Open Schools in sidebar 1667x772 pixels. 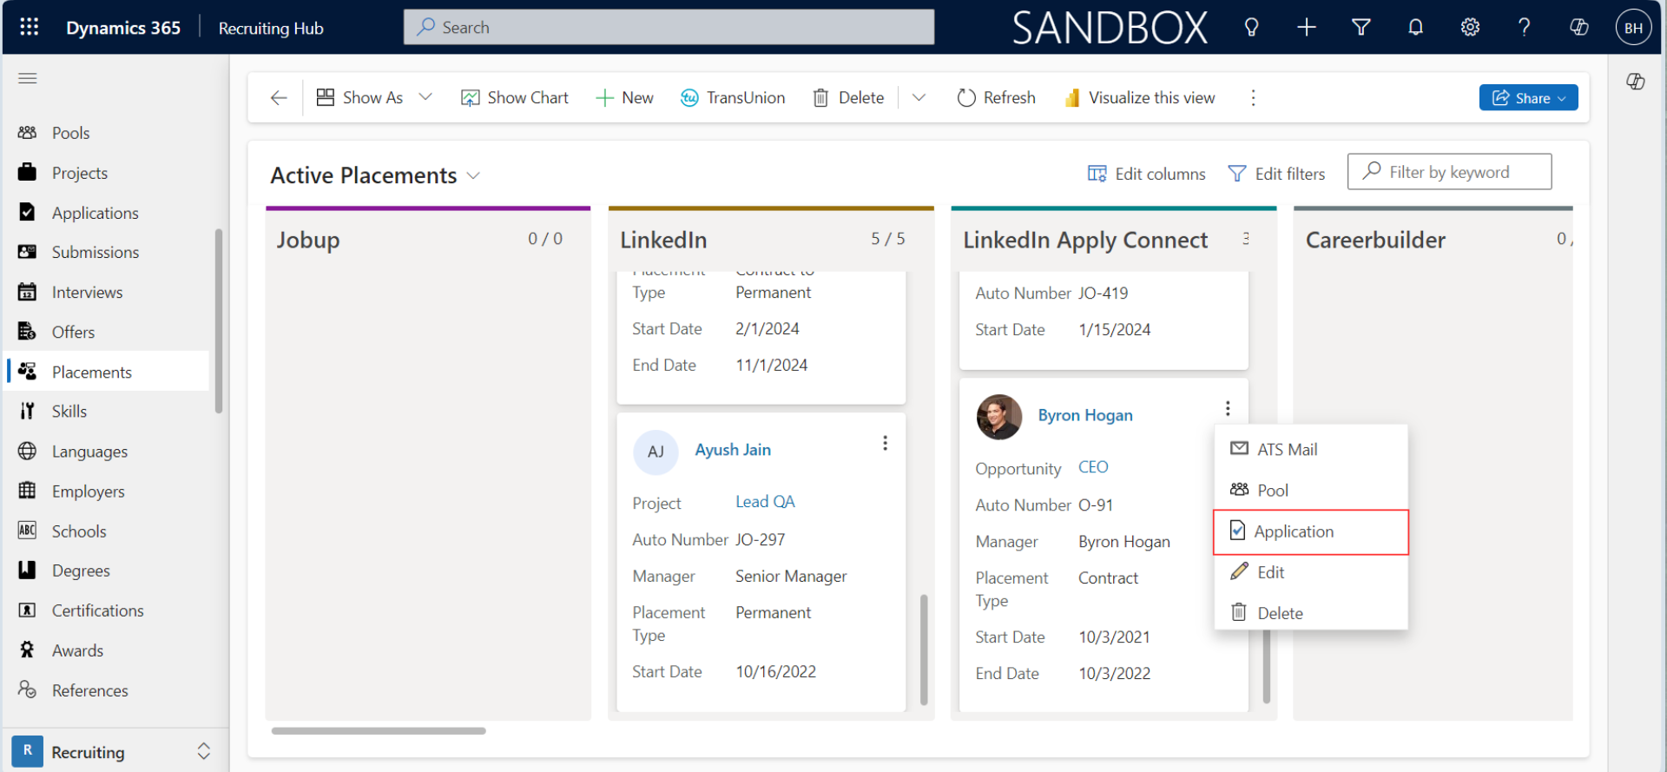coord(107,531)
